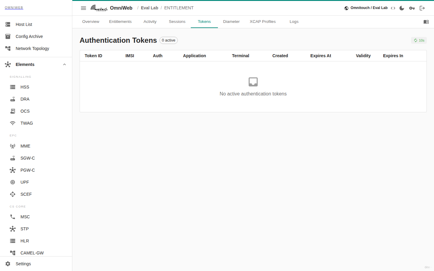The width and height of the screenshot is (434, 271).
Task: Click the Host List server icon
Action: 8,24
